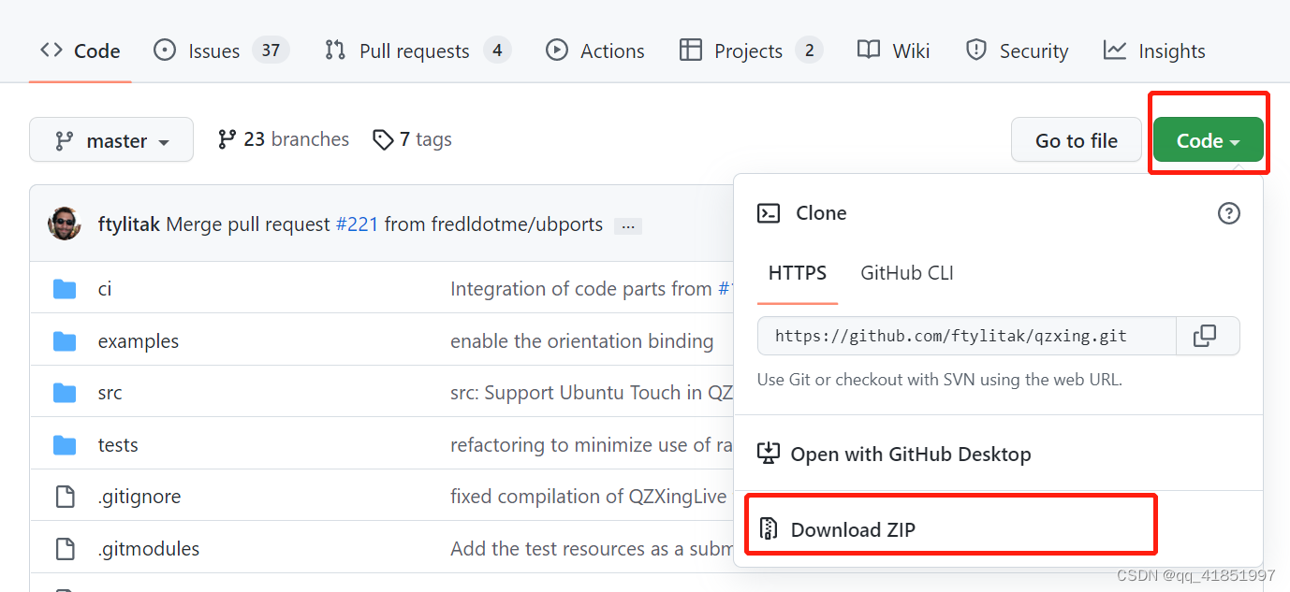The image size is (1290, 592).
Task: Click the clone terminal icon next to Clone
Action: point(769,212)
